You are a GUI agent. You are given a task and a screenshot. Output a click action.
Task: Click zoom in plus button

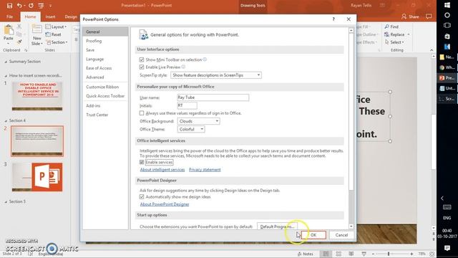412,254
